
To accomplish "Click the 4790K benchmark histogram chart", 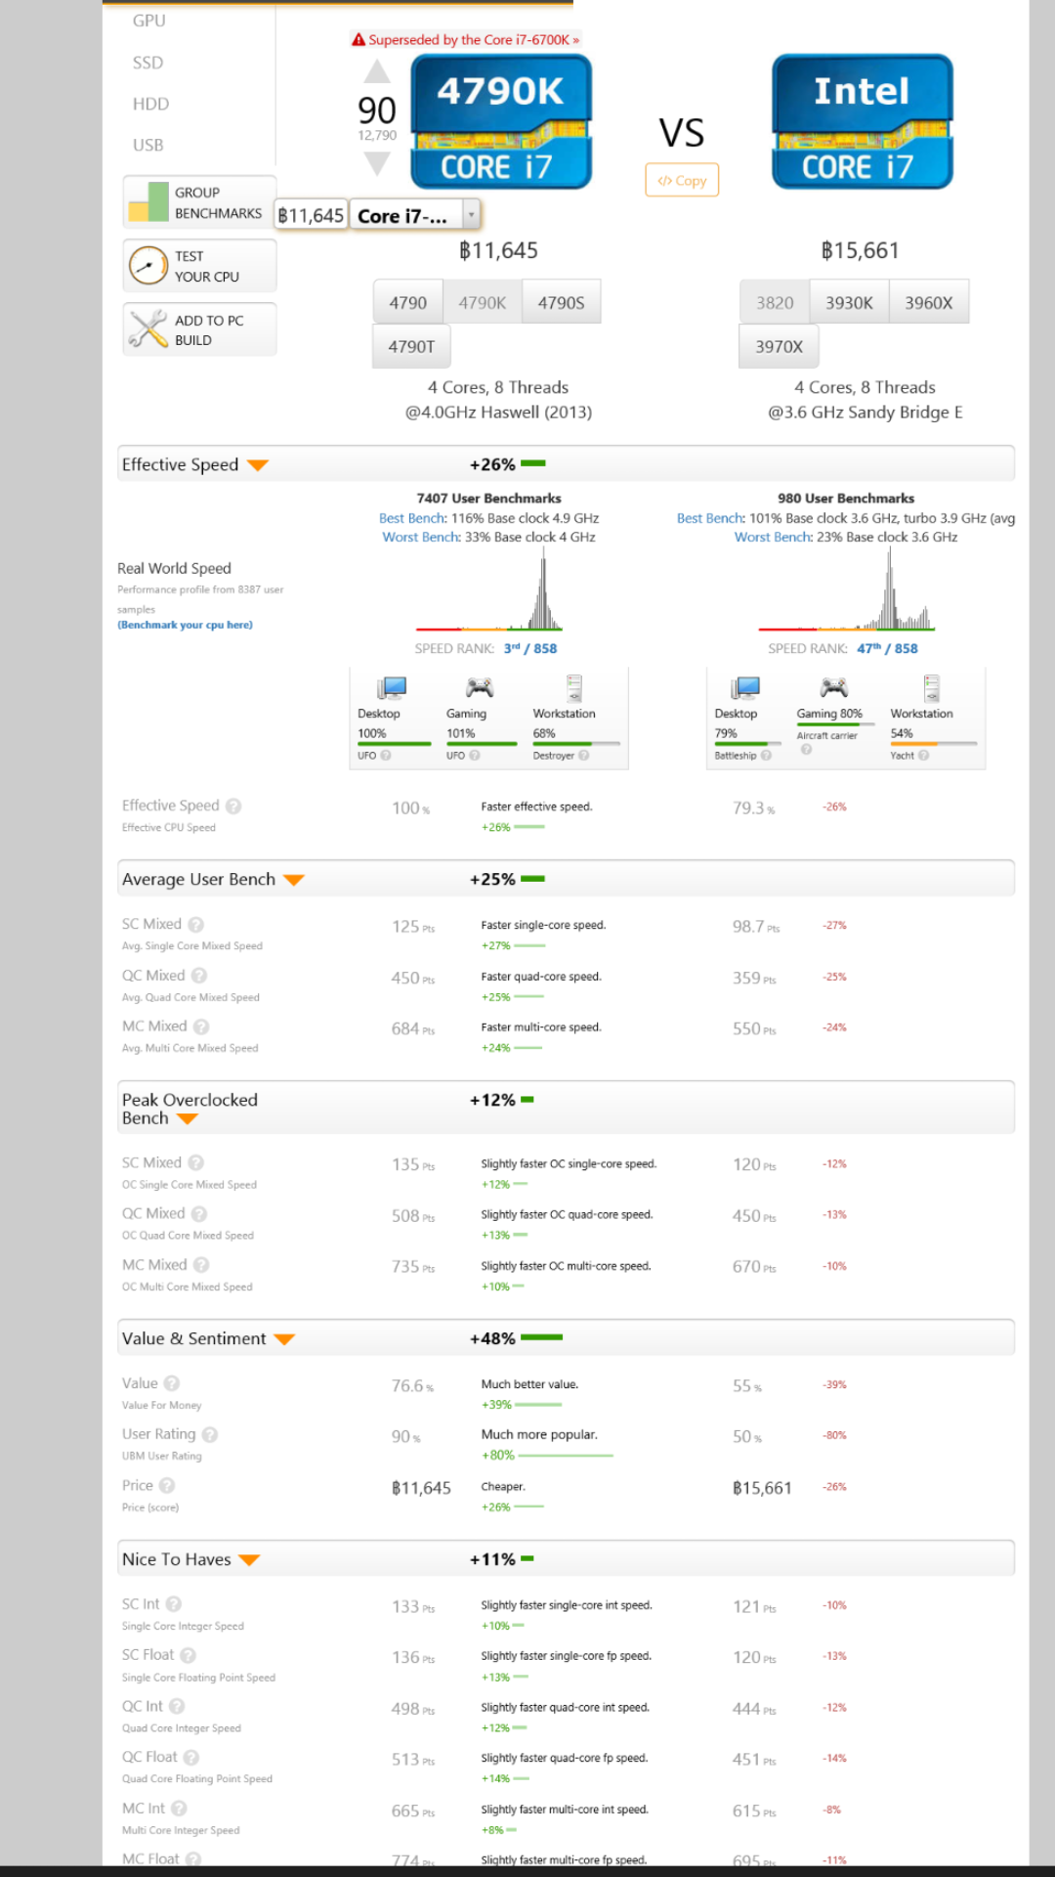I will click(x=489, y=589).
